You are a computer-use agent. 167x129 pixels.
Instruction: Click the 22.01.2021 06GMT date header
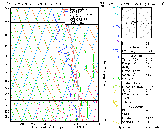[x=126, y=4]
